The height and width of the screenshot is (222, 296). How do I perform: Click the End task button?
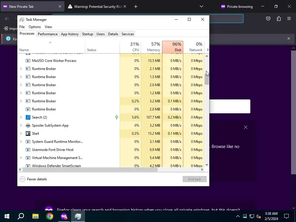pos(195,179)
